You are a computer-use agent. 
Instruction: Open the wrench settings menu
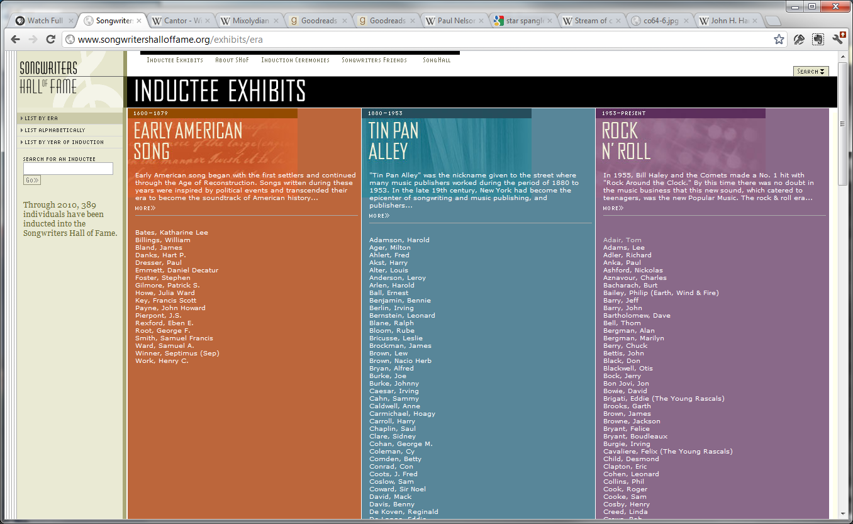click(x=838, y=40)
